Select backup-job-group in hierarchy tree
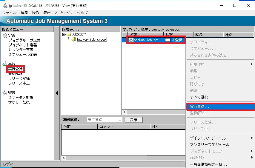Viewport: 255px width, 168px height. coord(92,39)
